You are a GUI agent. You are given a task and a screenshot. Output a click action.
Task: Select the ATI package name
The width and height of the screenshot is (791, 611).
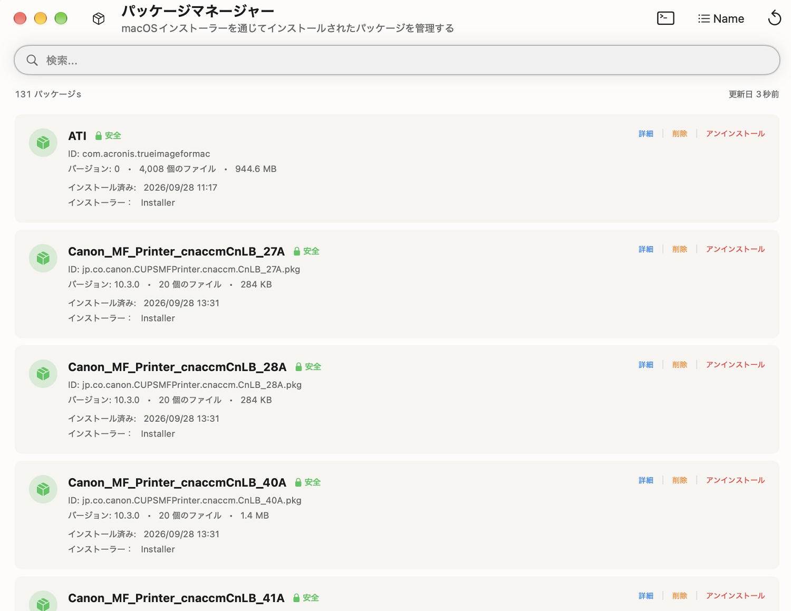78,136
